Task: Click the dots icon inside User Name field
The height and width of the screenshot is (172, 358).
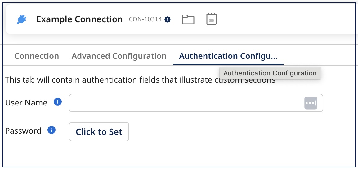Action: [311, 103]
